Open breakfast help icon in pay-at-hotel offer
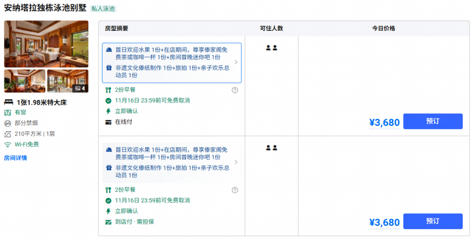 [x=235, y=190]
